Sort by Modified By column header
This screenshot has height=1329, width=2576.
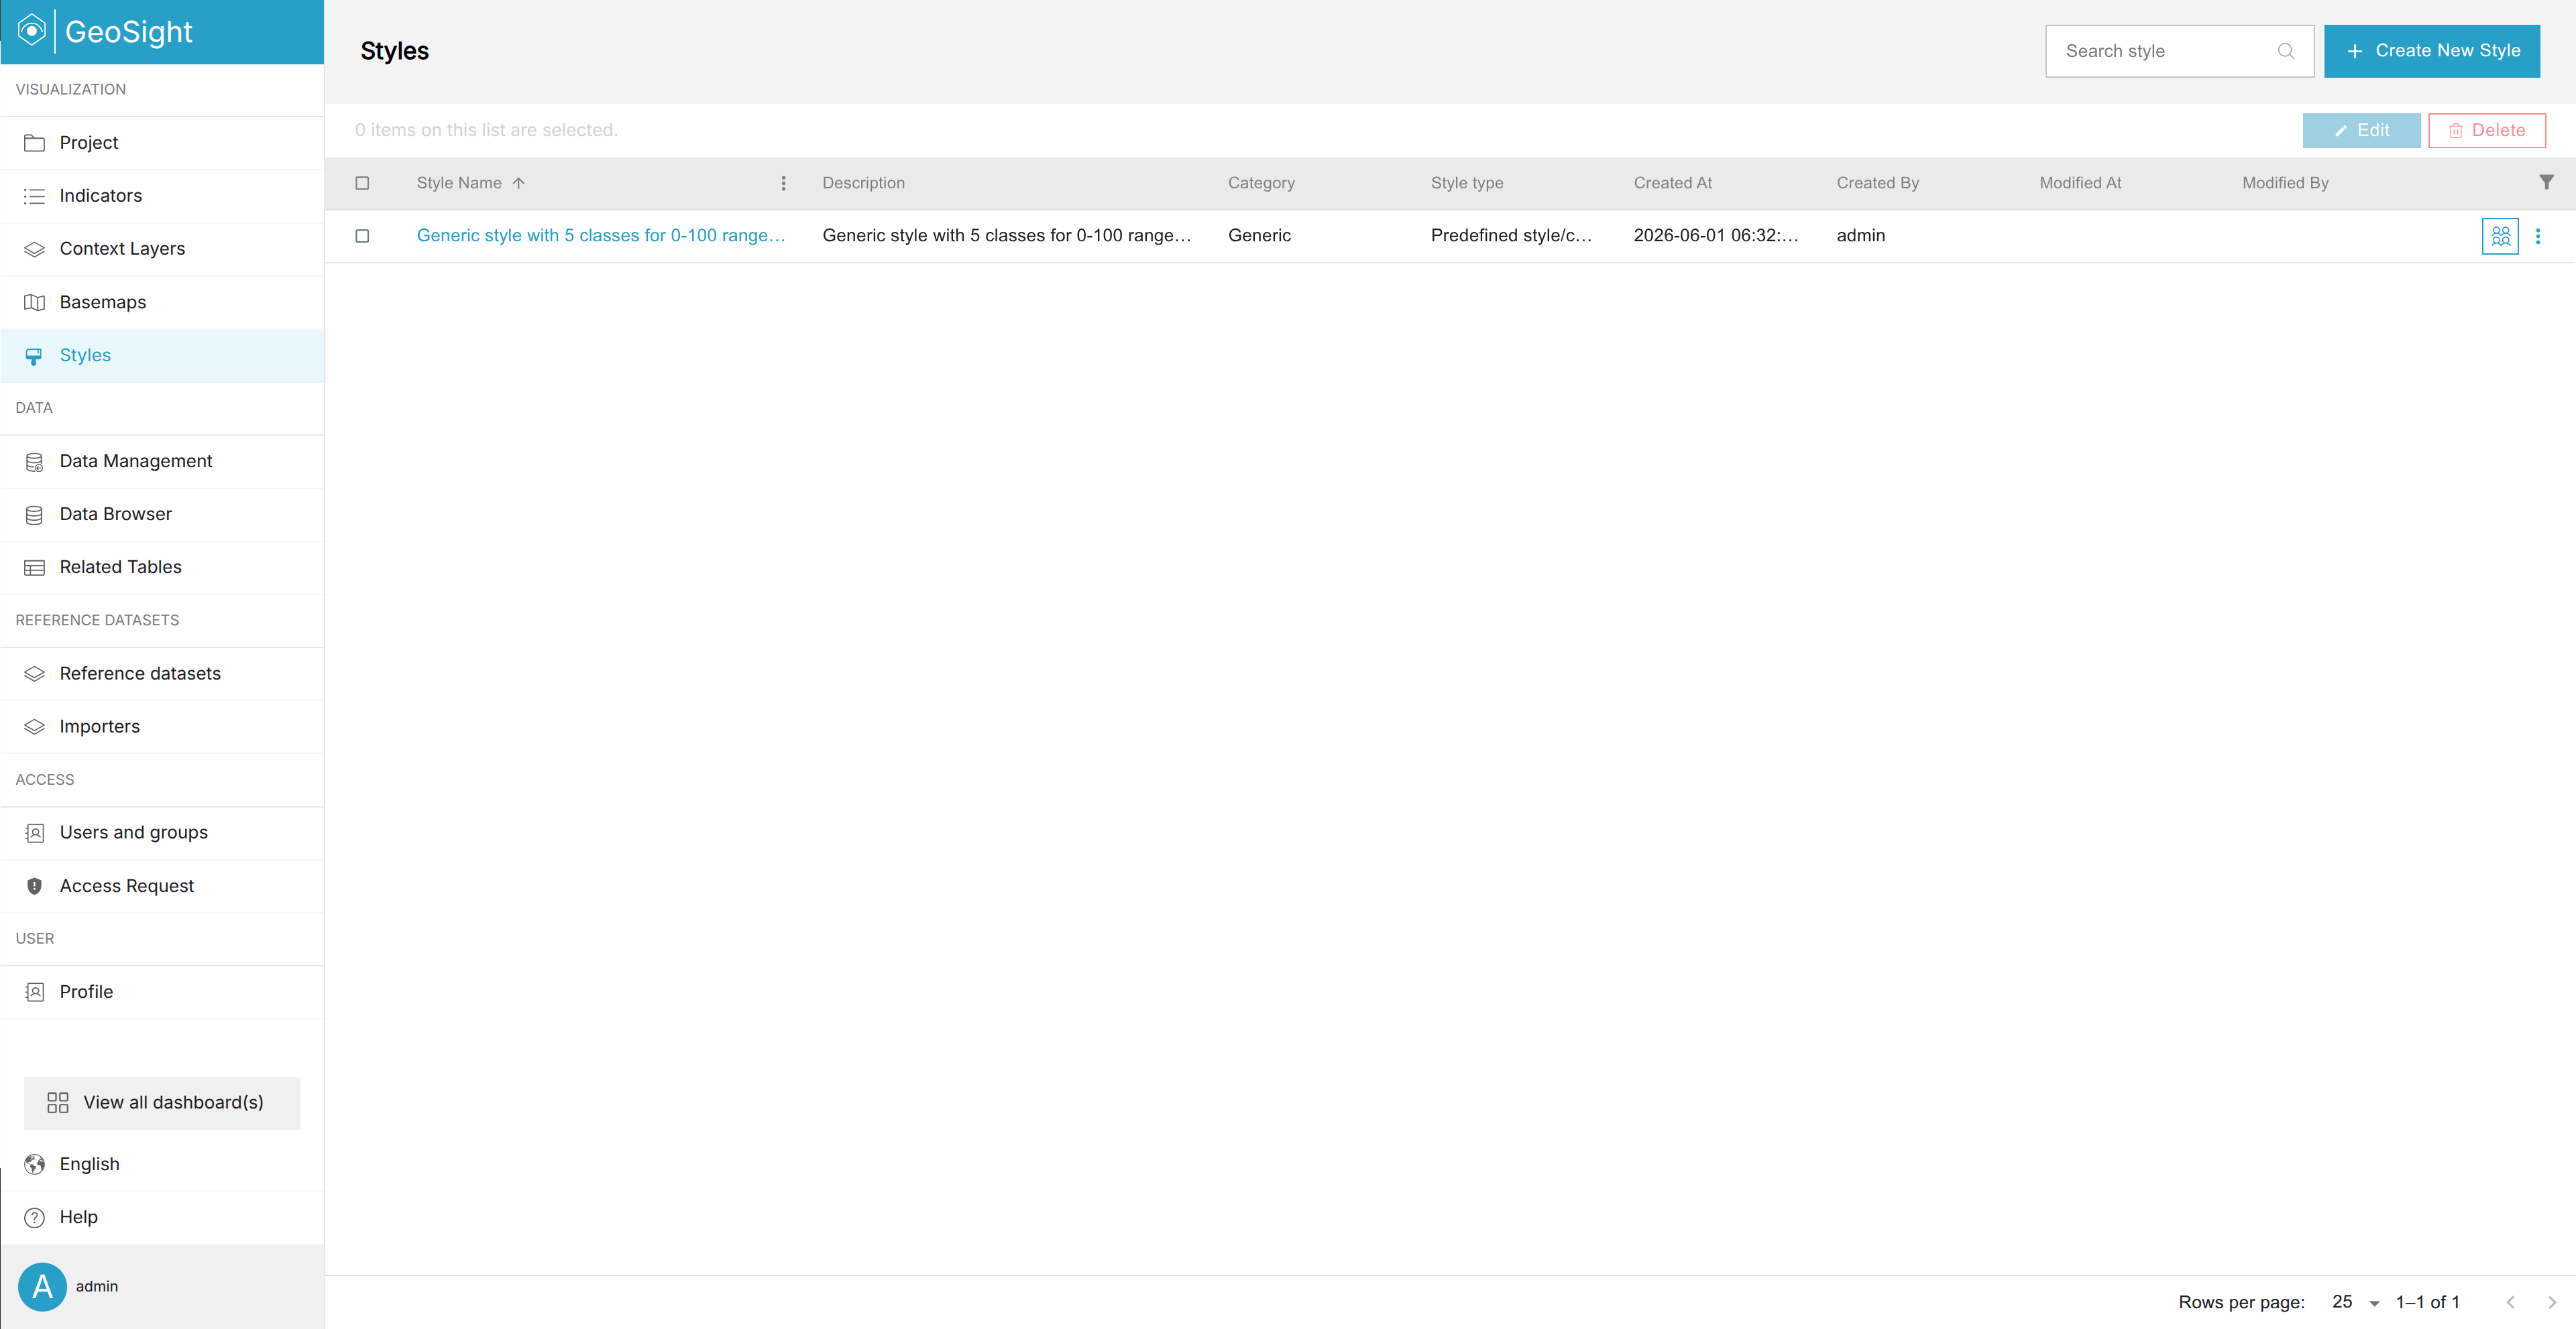click(2285, 183)
